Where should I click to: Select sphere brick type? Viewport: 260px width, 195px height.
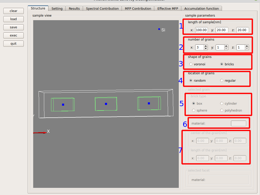pos(200,110)
